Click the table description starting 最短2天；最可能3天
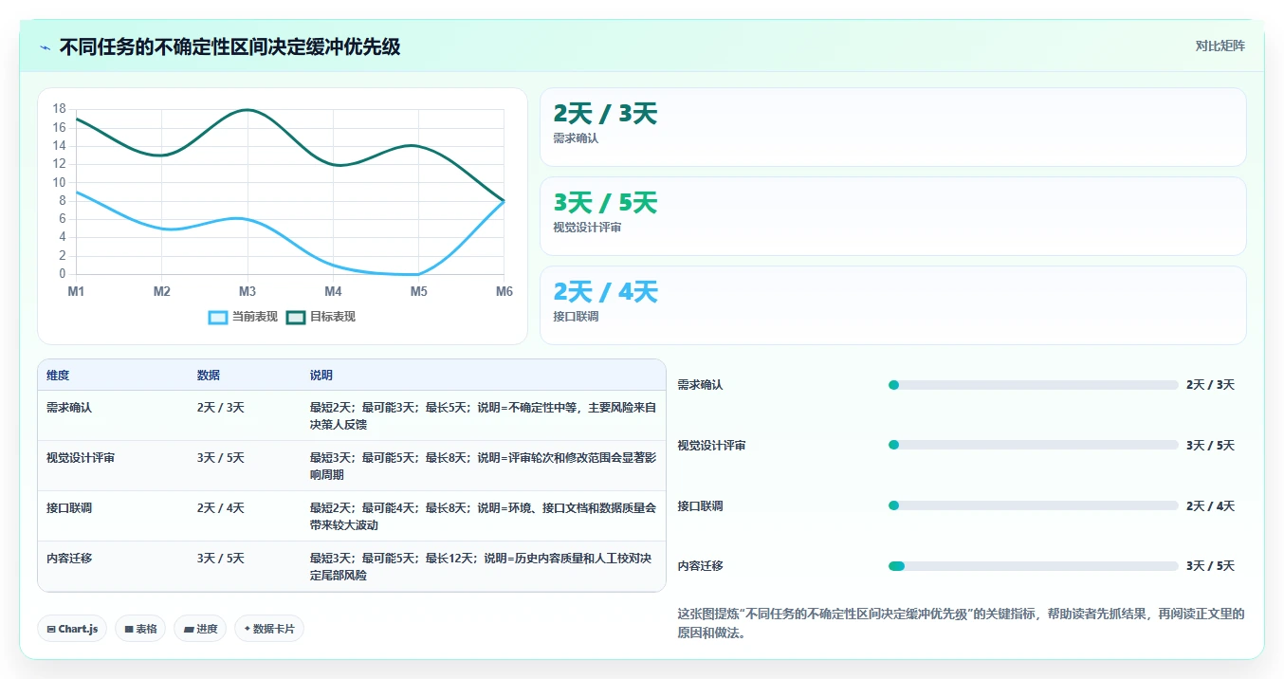The height and width of the screenshot is (679, 1284). [483, 415]
